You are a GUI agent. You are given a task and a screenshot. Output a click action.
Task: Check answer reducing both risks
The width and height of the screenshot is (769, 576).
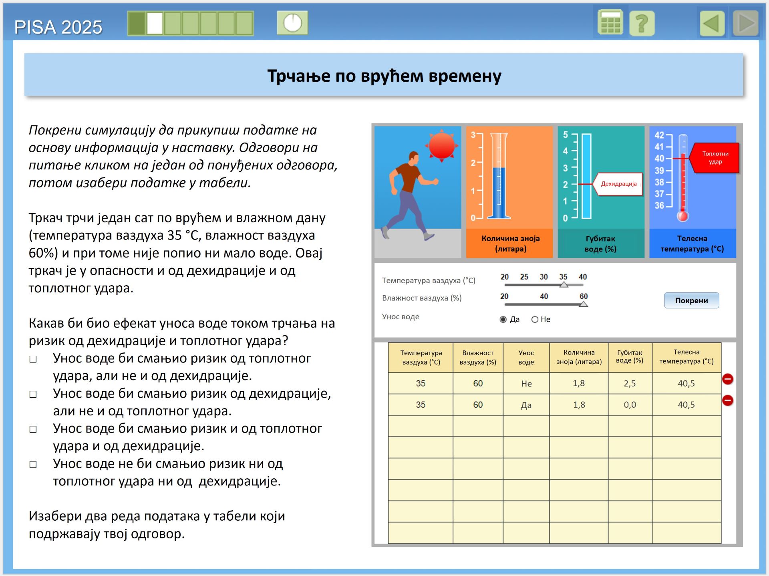(x=33, y=429)
